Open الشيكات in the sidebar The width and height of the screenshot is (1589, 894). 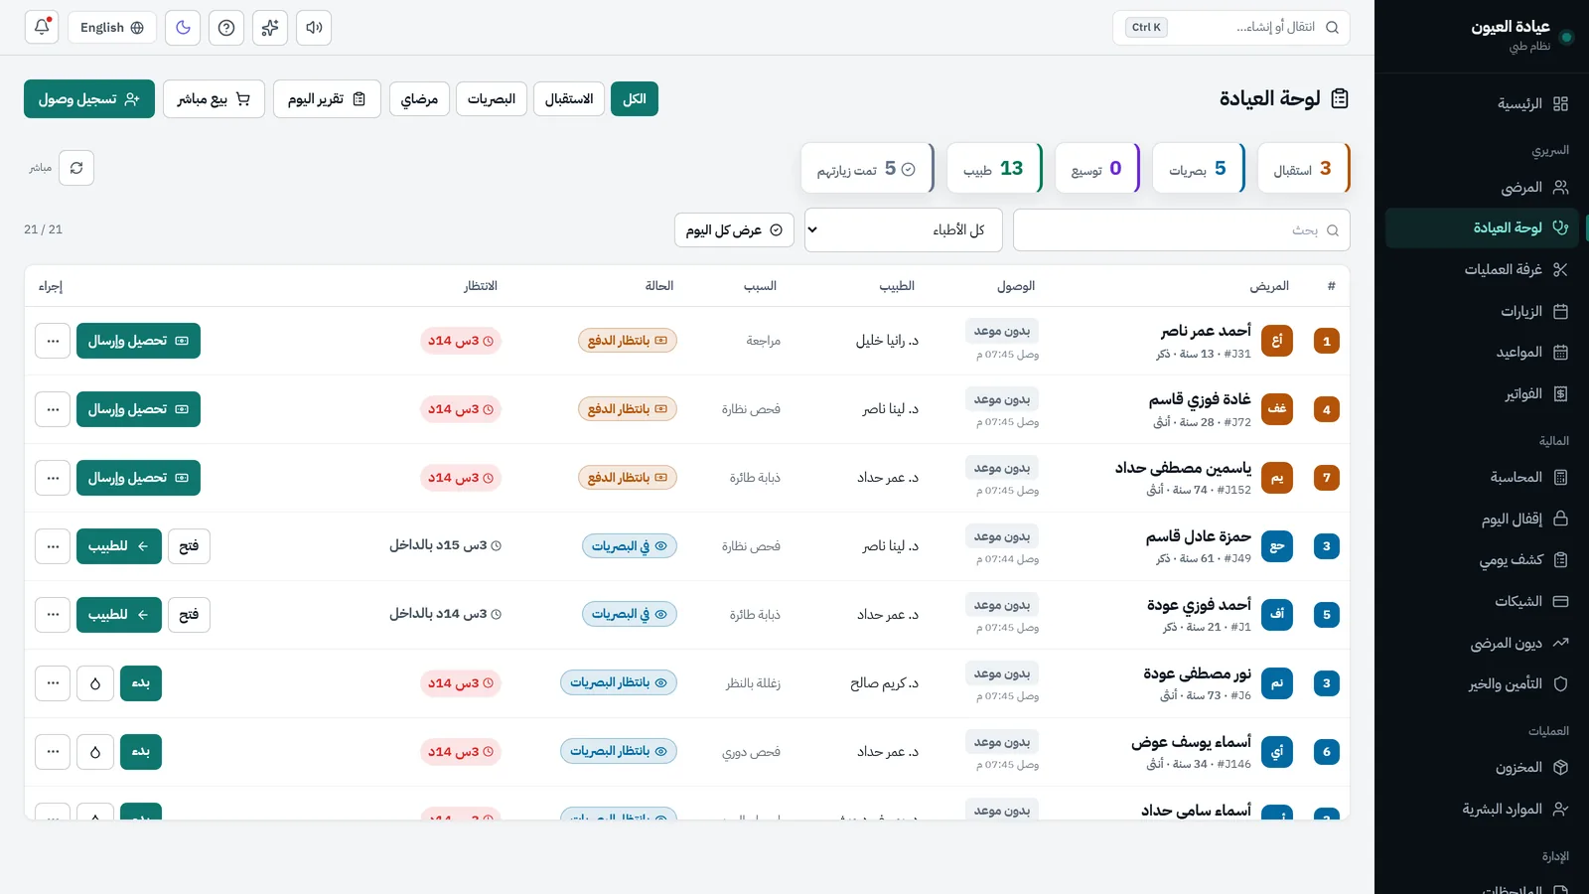(x=1482, y=601)
